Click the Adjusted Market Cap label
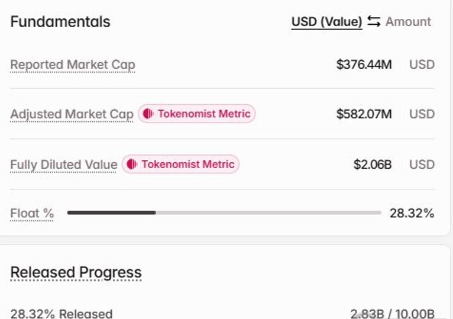The height and width of the screenshot is (319, 453). coord(72,114)
